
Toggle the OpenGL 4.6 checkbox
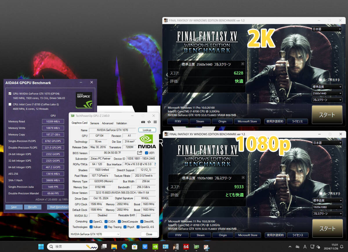[x=138, y=227]
